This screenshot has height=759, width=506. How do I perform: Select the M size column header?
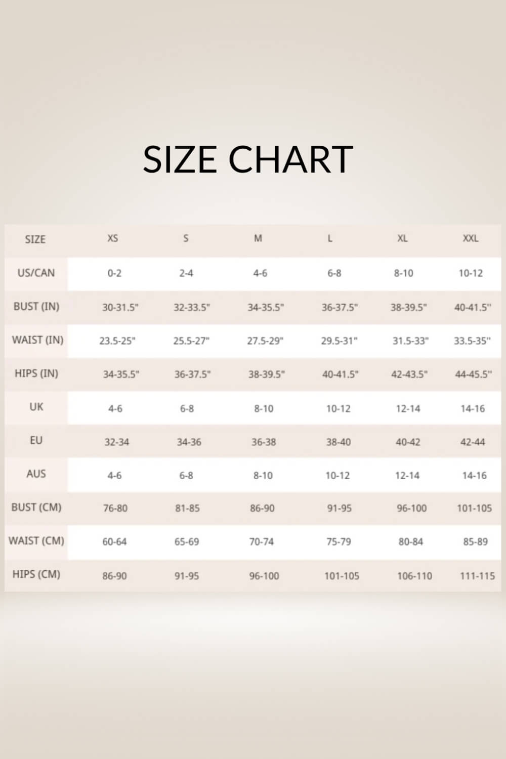tap(258, 238)
